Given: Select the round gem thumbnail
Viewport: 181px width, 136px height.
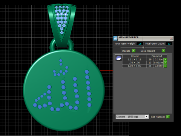Looking at the screenshot, I should pyautogui.click(x=118, y=58).
